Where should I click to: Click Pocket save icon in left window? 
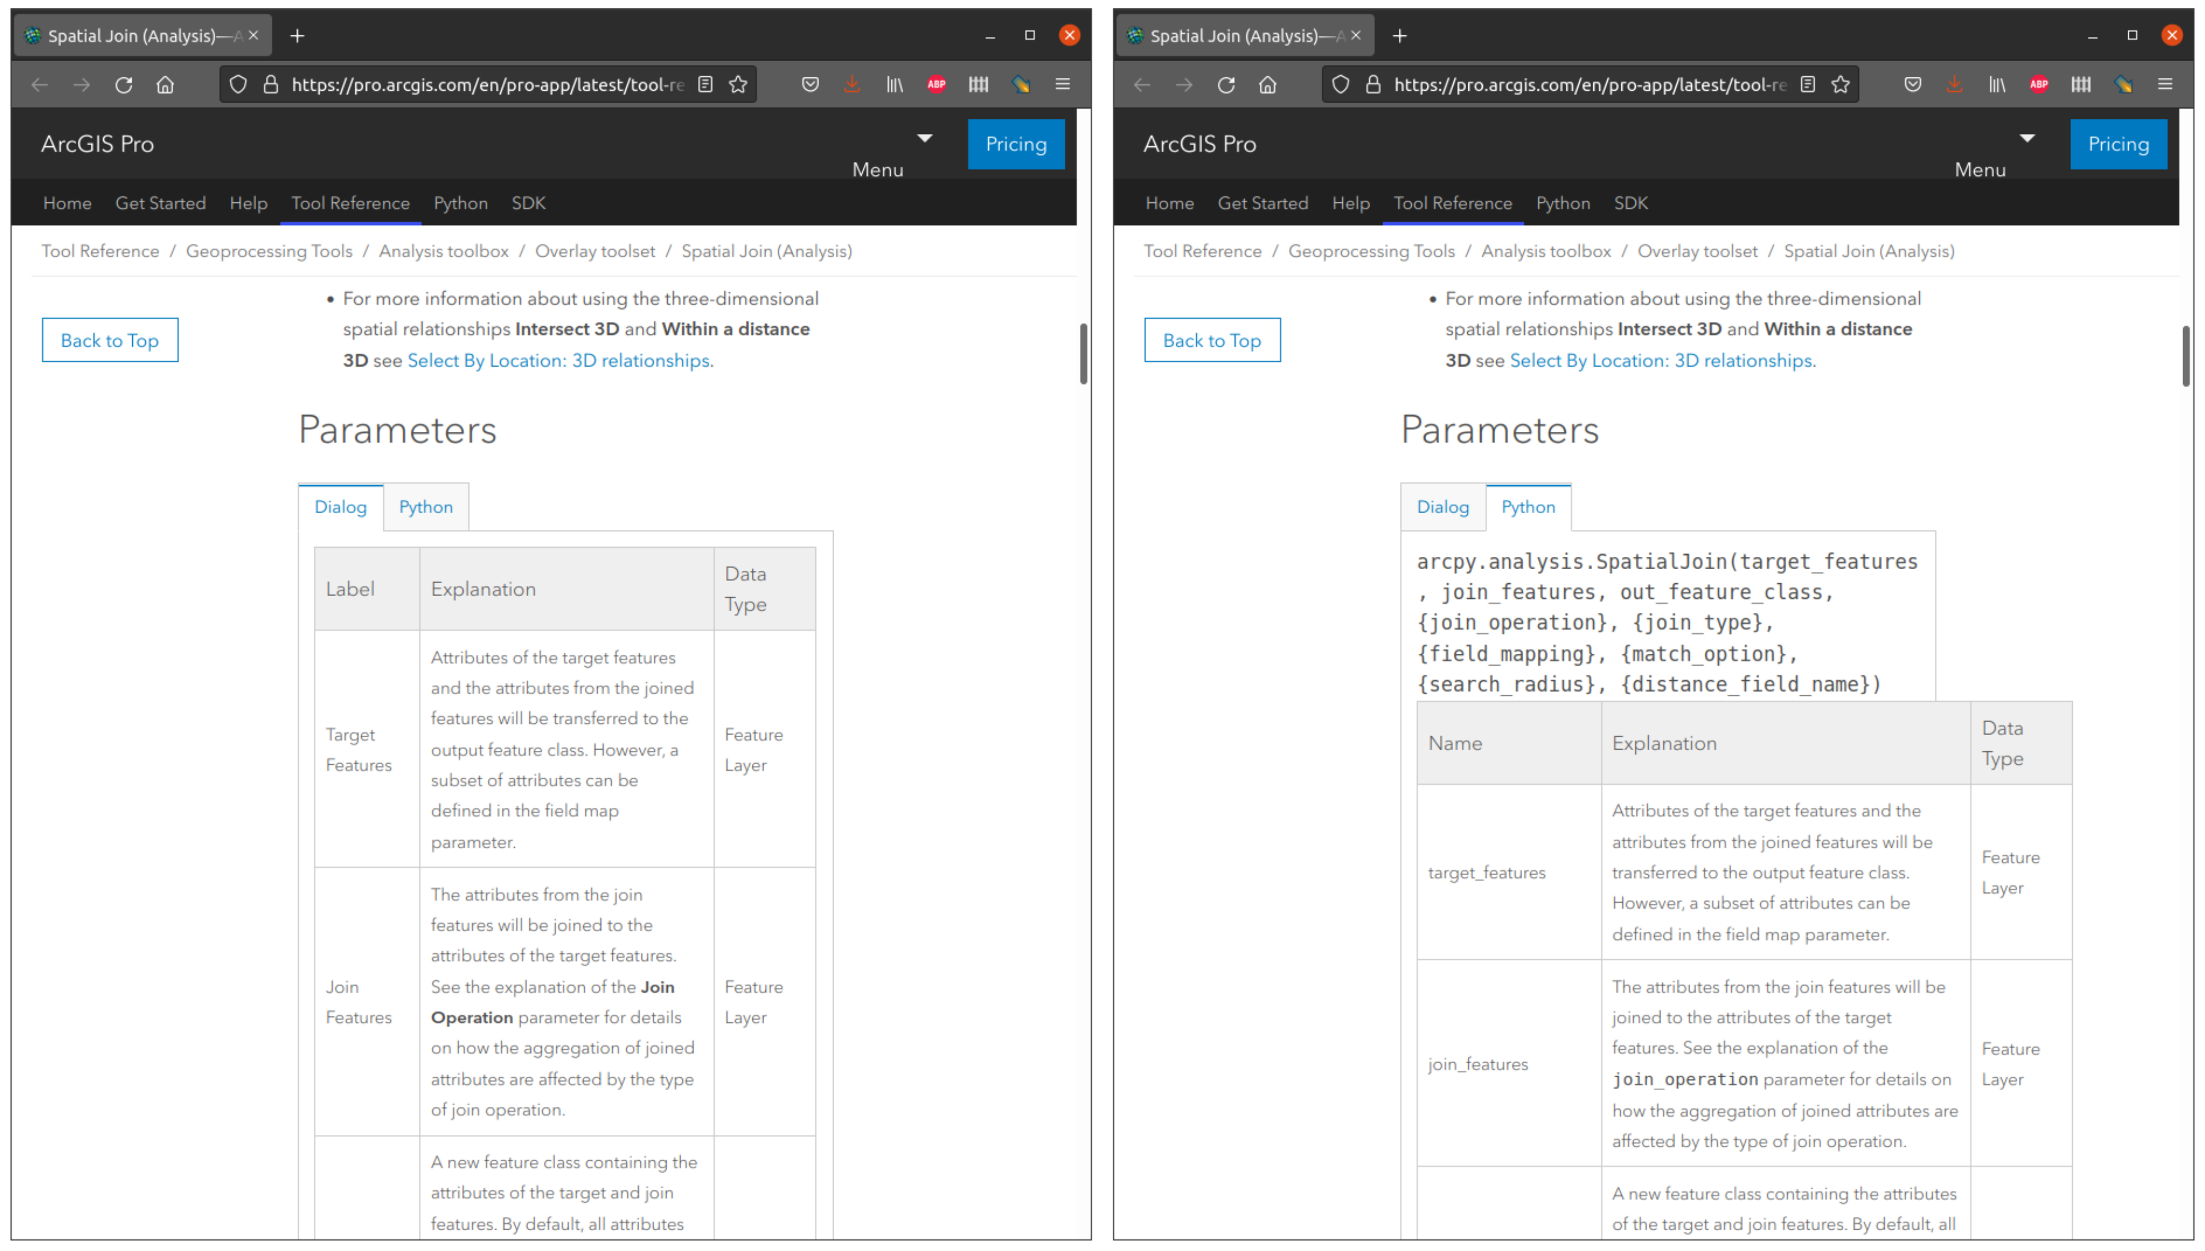click(810, 84)
